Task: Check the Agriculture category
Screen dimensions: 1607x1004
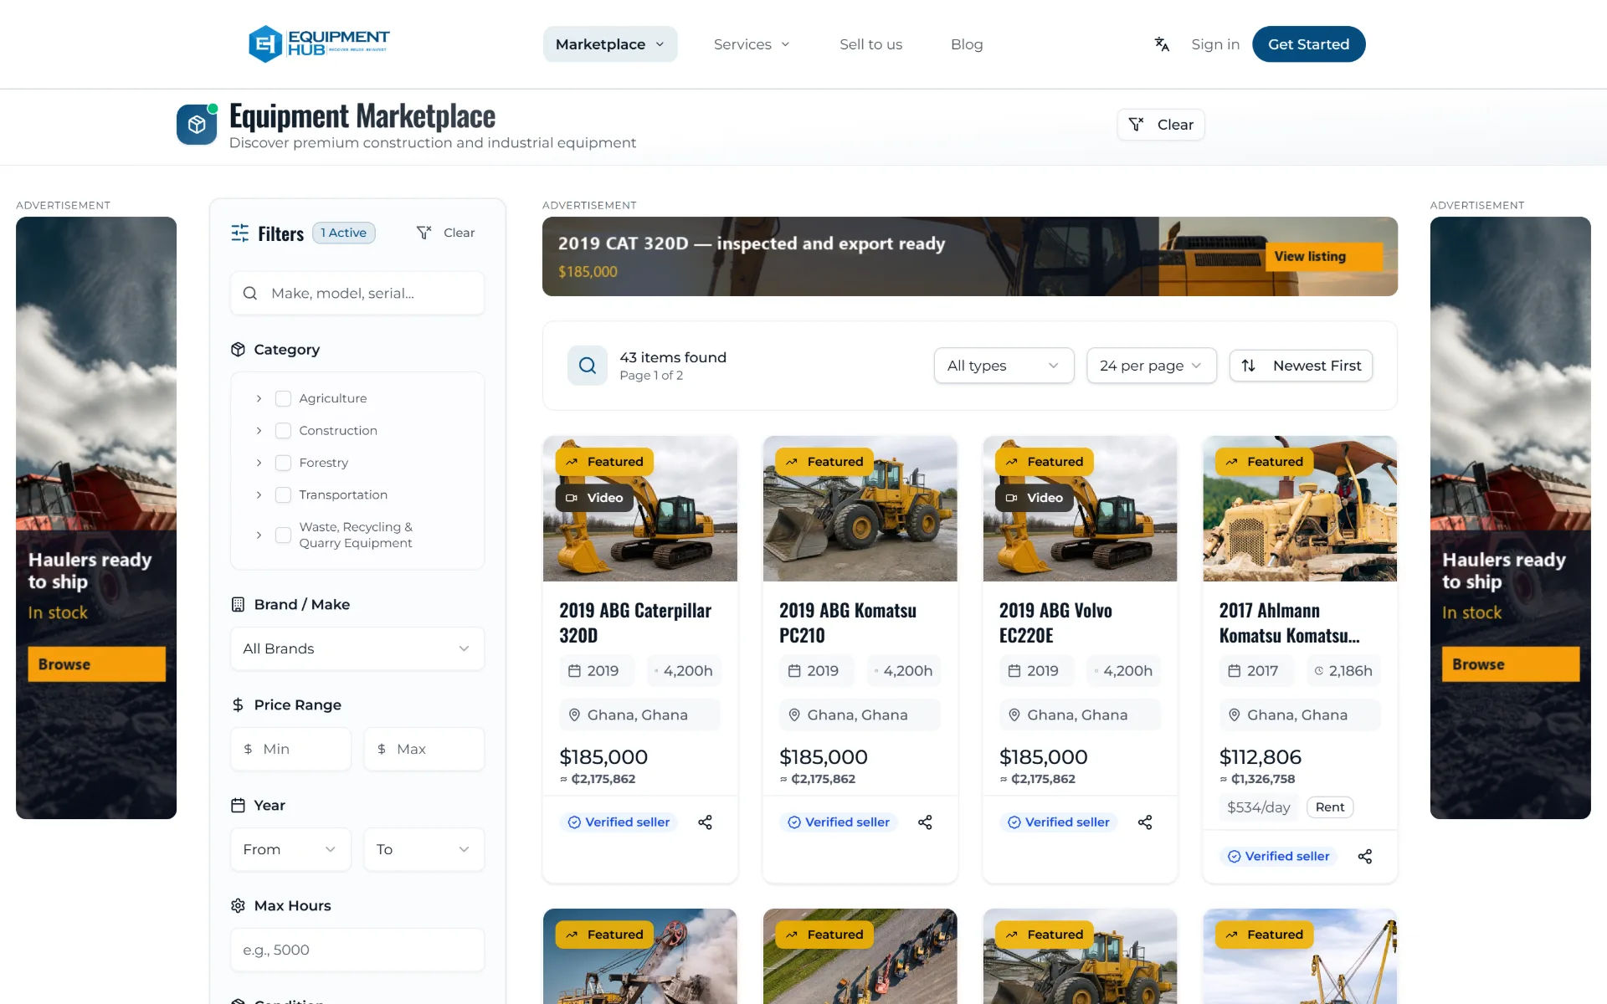Action: (x=284, y=398)
